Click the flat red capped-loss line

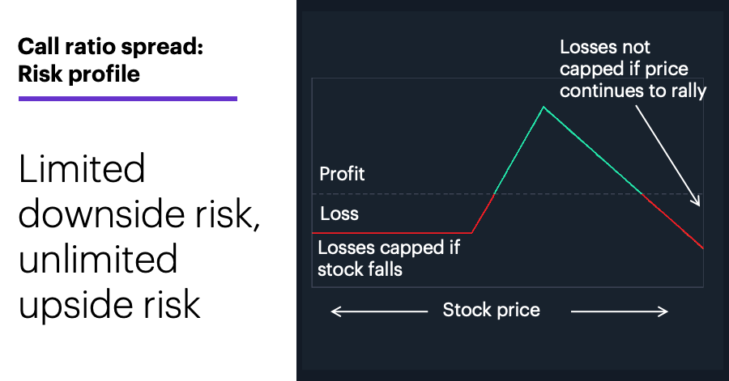click(392, 232)
